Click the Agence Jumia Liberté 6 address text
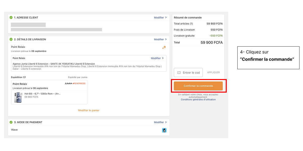Image resolution: width=303 pixels, height=151 pixels. (x=54, y=64)
